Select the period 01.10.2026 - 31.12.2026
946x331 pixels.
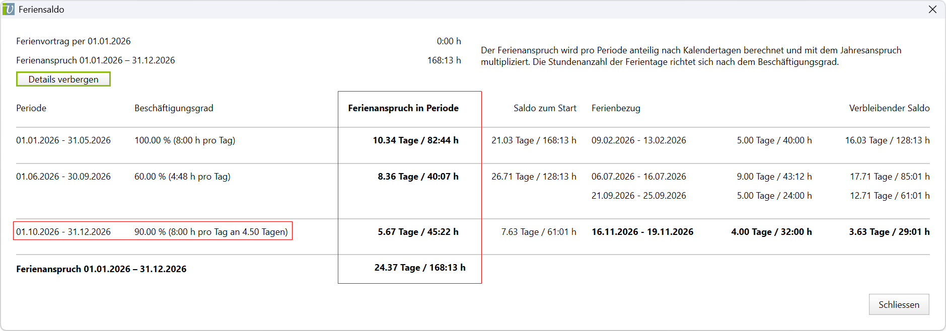coord(63,232)
